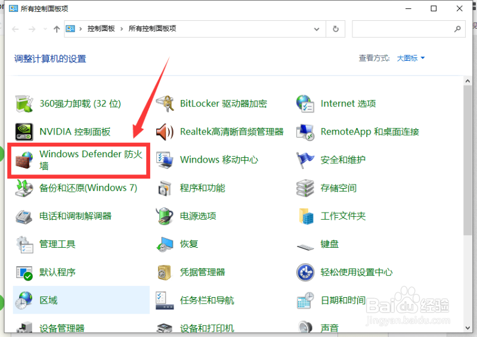
Task: Click the scrollbar up arrow
Action: coord(467,81)
